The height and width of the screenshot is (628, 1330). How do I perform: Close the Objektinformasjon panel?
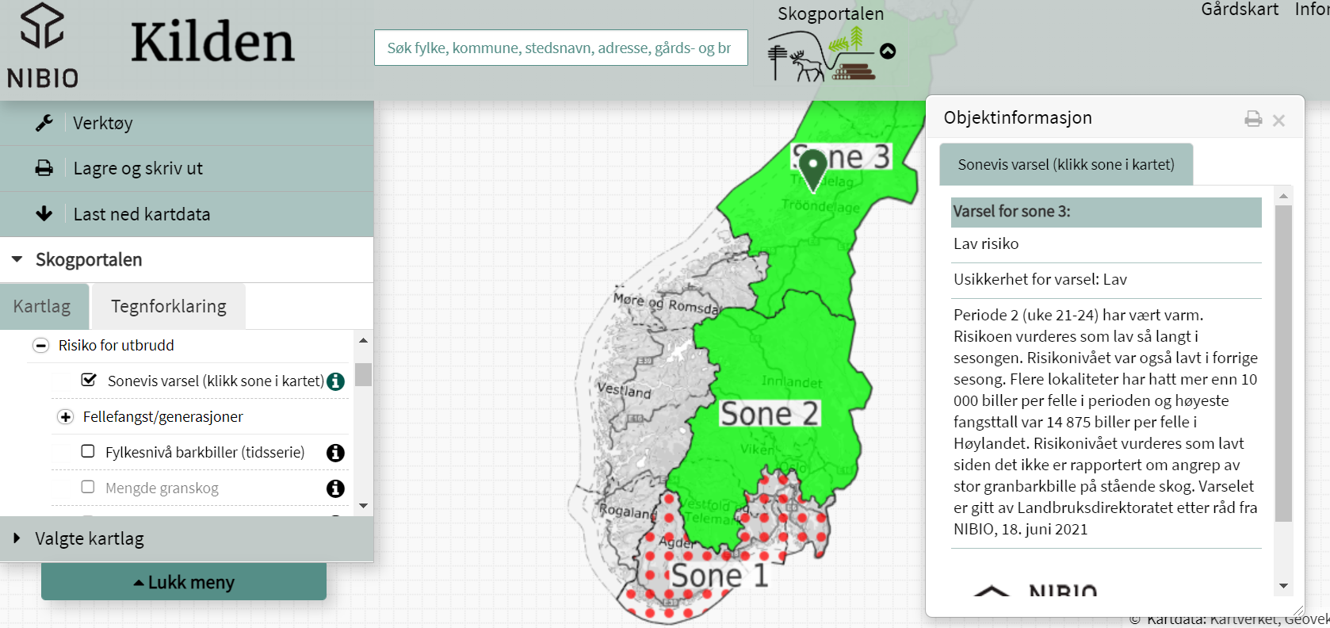point(1278,121)
